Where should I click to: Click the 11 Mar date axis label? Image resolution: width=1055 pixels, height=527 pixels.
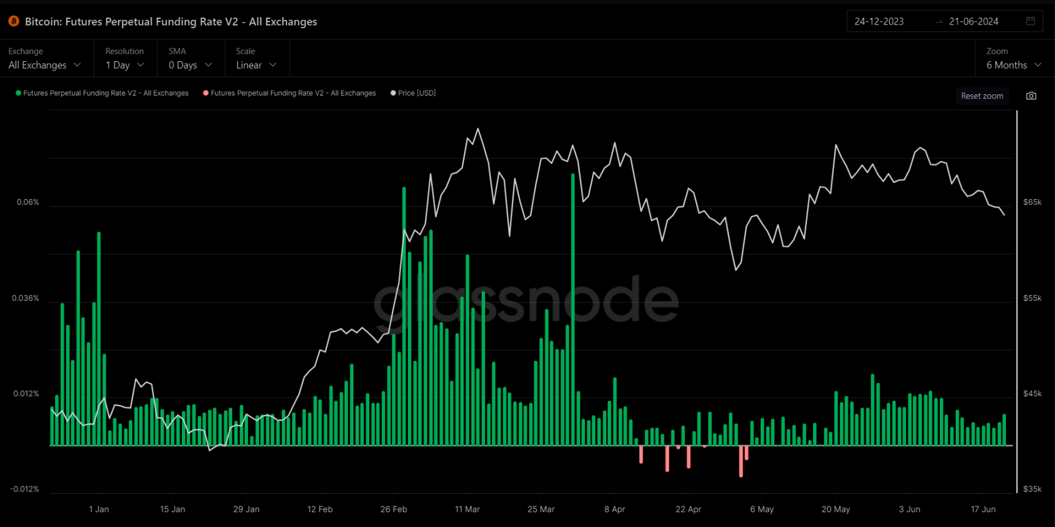tap(467, 509)
